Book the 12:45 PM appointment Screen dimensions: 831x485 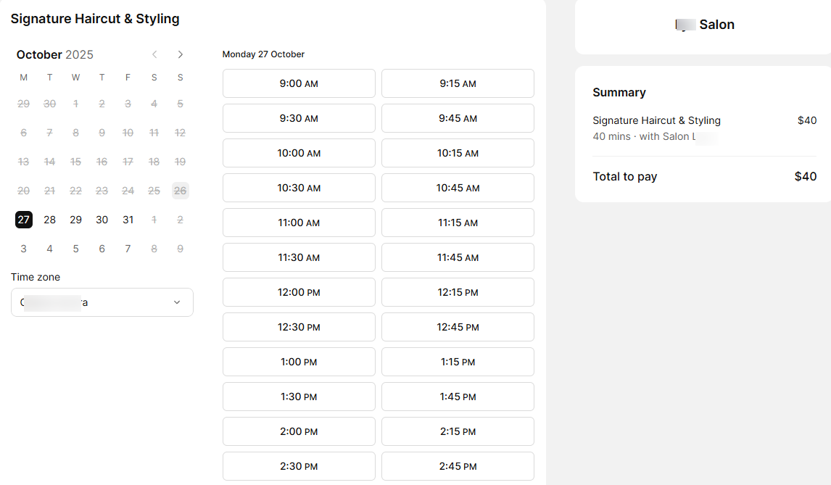(458, 327)
